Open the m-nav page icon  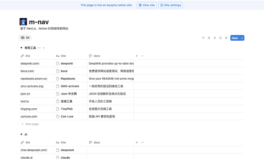tap(23, 22)
